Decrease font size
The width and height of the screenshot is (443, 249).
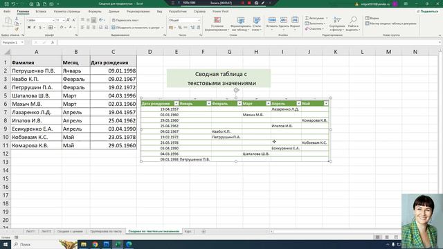pos(74,20)
